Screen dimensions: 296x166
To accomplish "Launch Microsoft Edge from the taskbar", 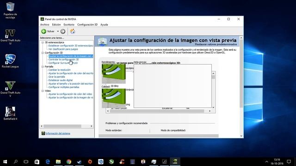I will click(48, 162).
